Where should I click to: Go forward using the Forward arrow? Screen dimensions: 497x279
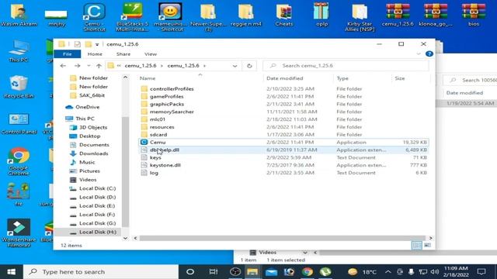(x=78, y=65)
